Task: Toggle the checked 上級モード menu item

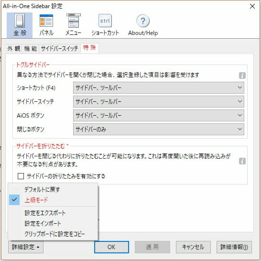Action: pyautogui.click(x=53, y=200)
